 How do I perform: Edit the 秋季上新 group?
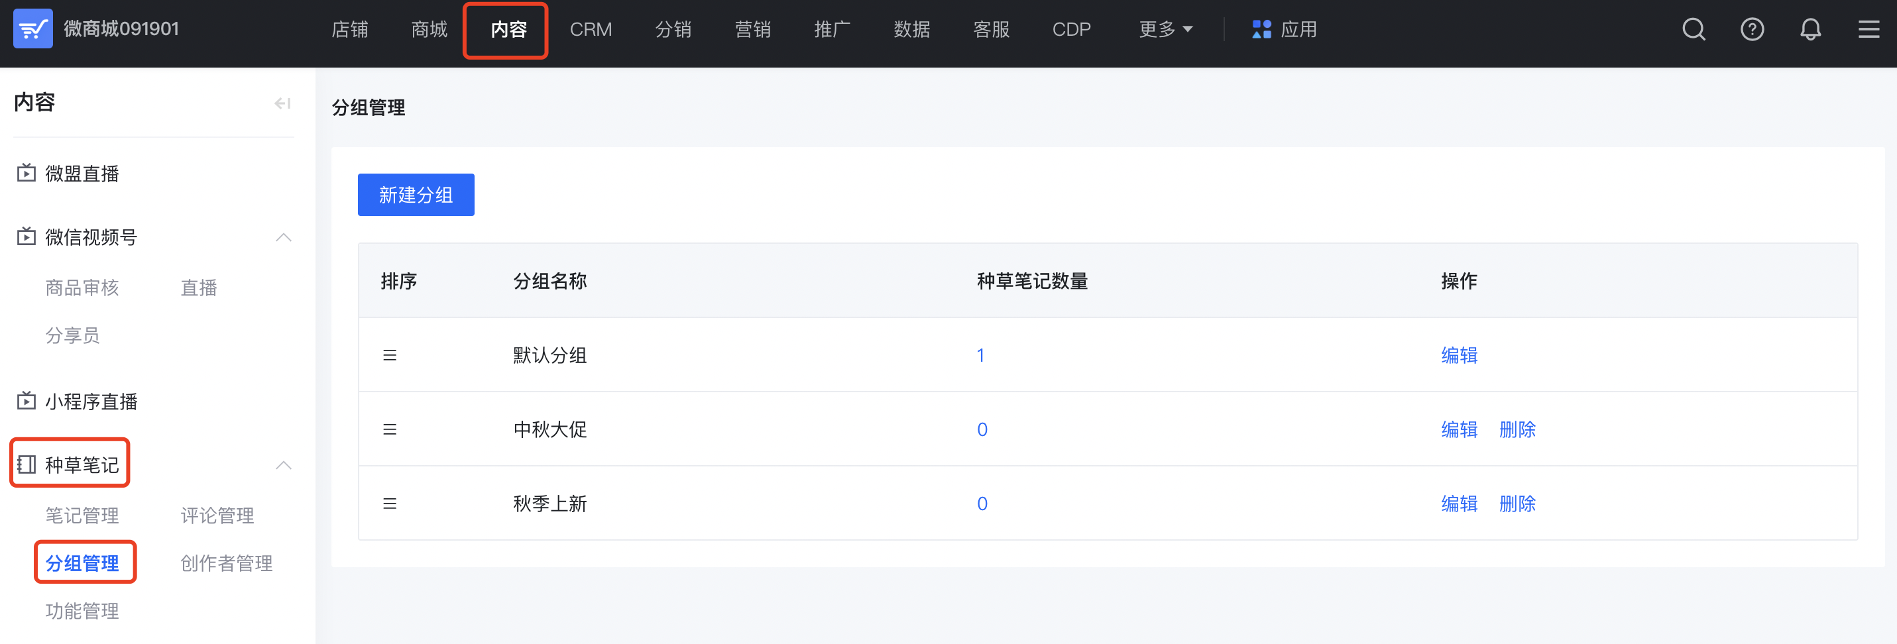(x=1459, y=504)
